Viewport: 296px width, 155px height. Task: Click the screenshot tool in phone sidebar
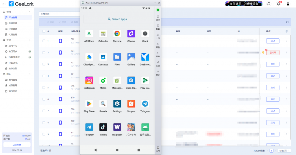click(158, 26)
